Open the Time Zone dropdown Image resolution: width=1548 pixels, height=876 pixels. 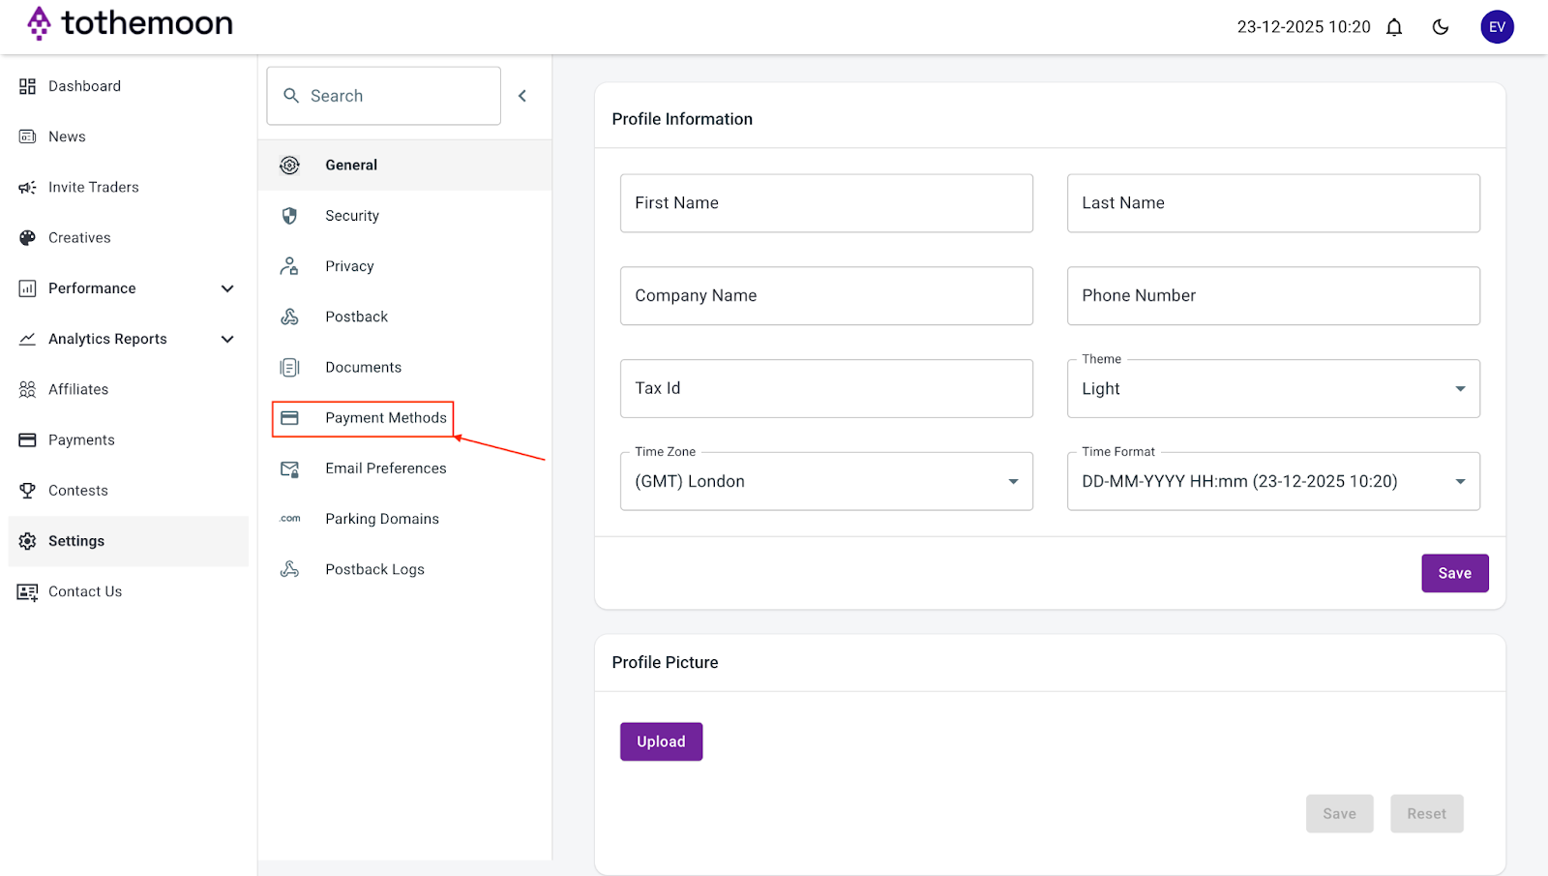pos(826,481)
